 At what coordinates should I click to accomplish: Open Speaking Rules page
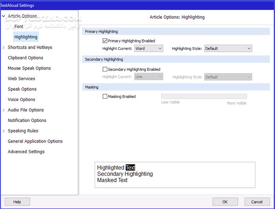tap(23, 131)
